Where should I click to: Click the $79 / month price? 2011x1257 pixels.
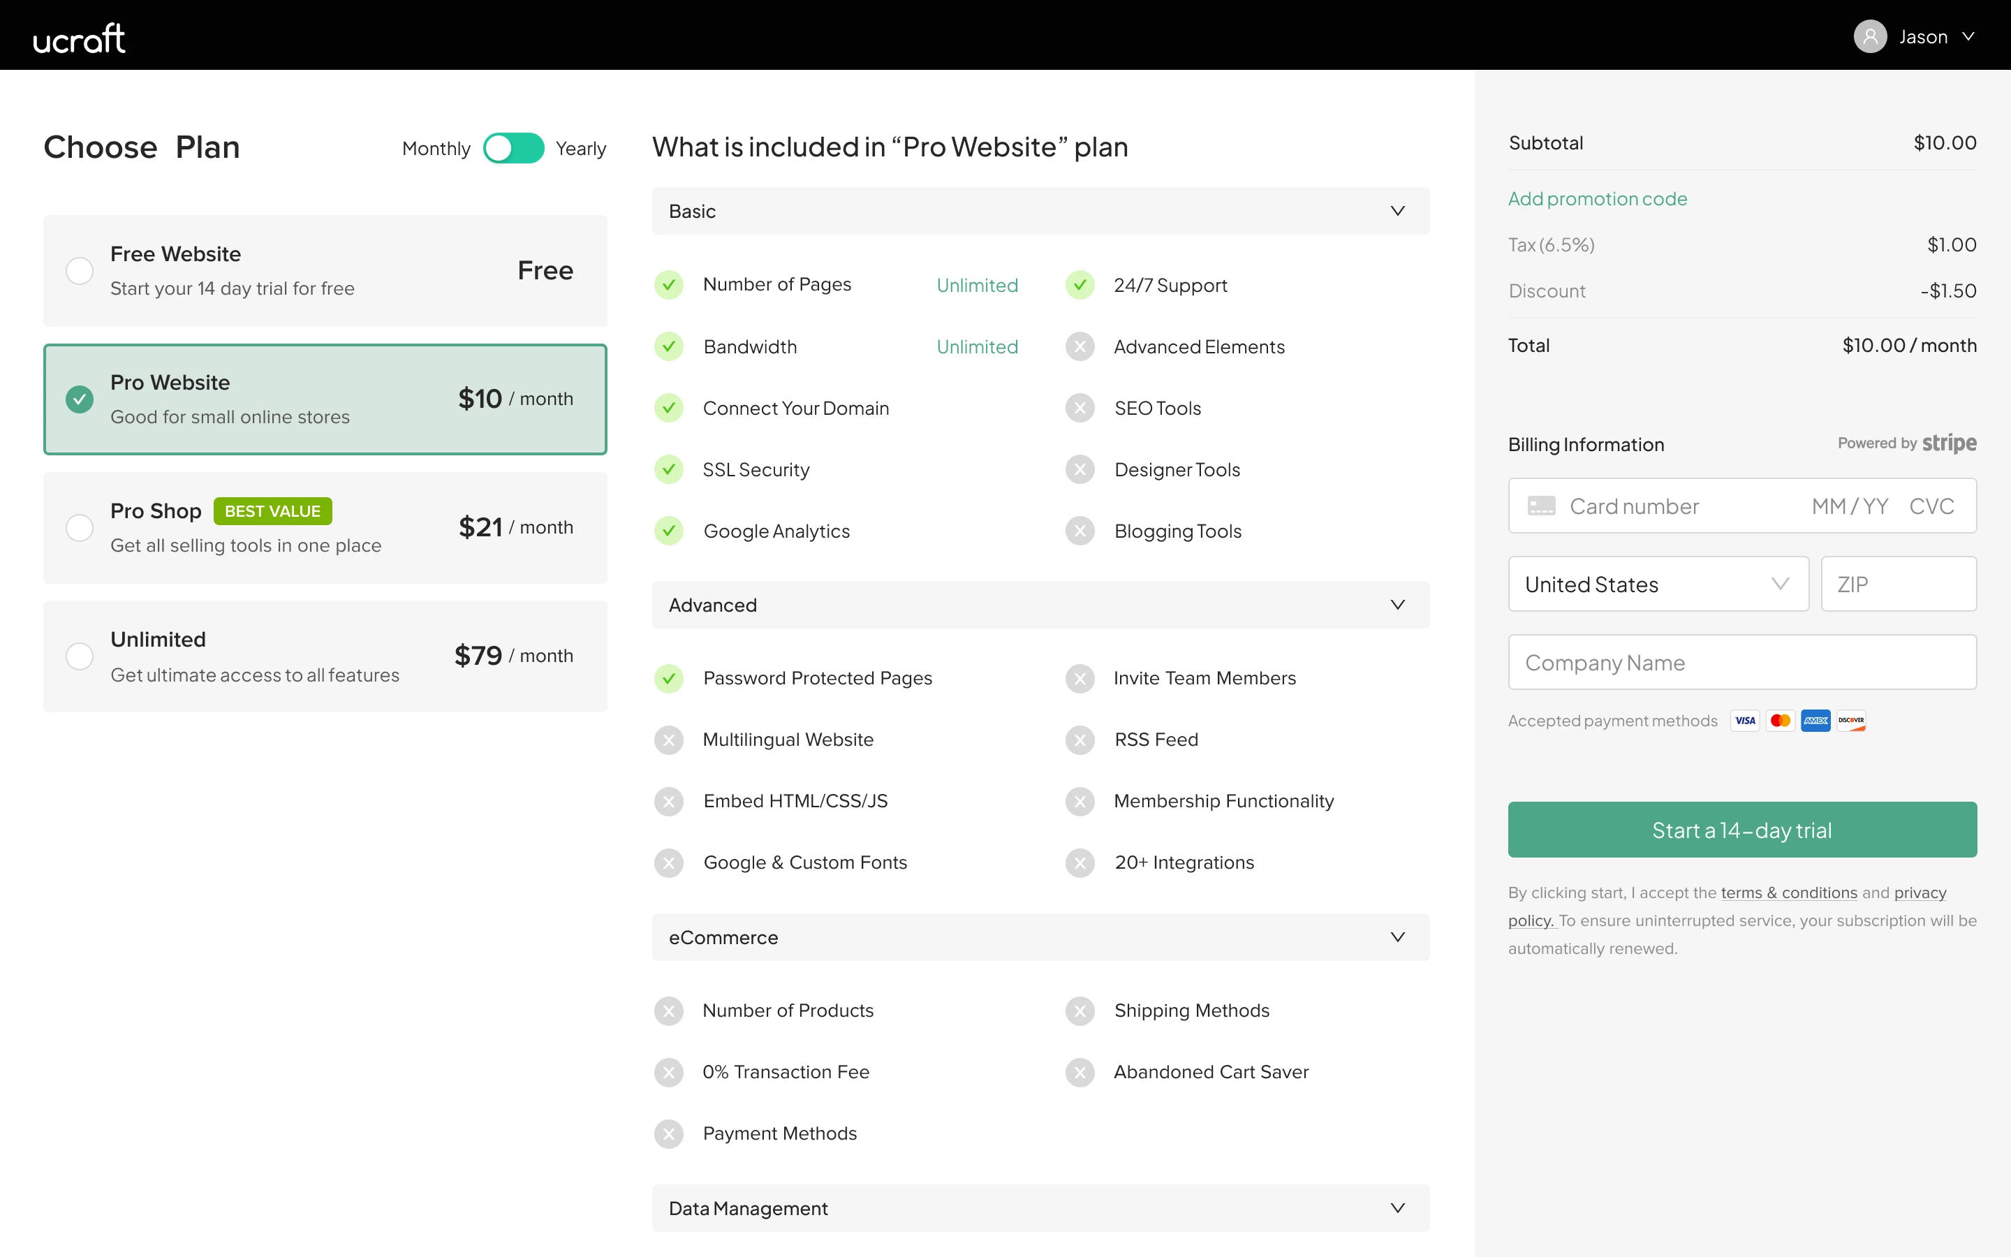click(513, 656)
